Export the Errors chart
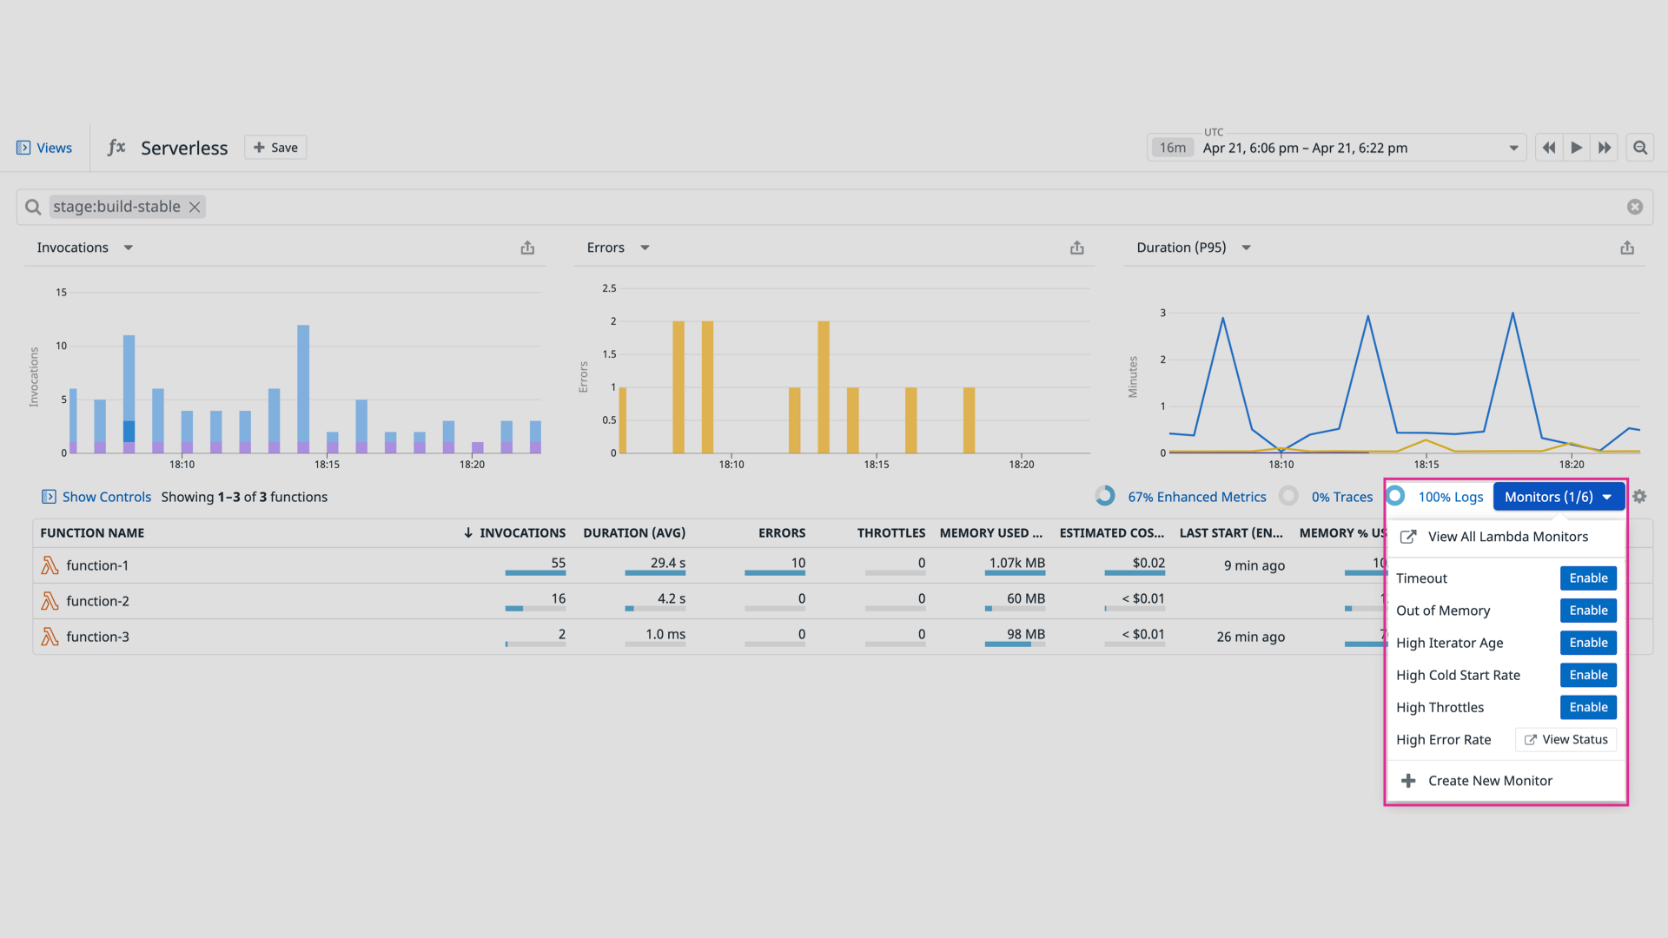 (1076, 248)
